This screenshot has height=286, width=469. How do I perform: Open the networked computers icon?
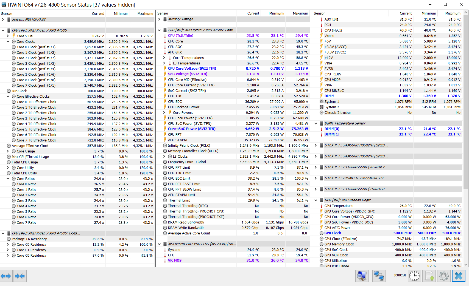379,276
